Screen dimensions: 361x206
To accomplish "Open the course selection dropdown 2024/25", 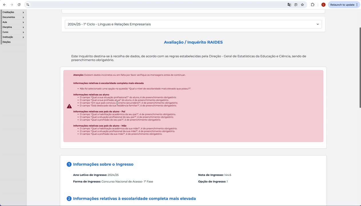I will pos(193,24).
